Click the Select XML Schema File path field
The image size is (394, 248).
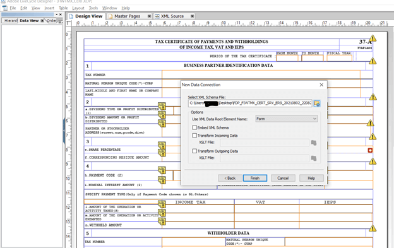click(x=250, y=103)
